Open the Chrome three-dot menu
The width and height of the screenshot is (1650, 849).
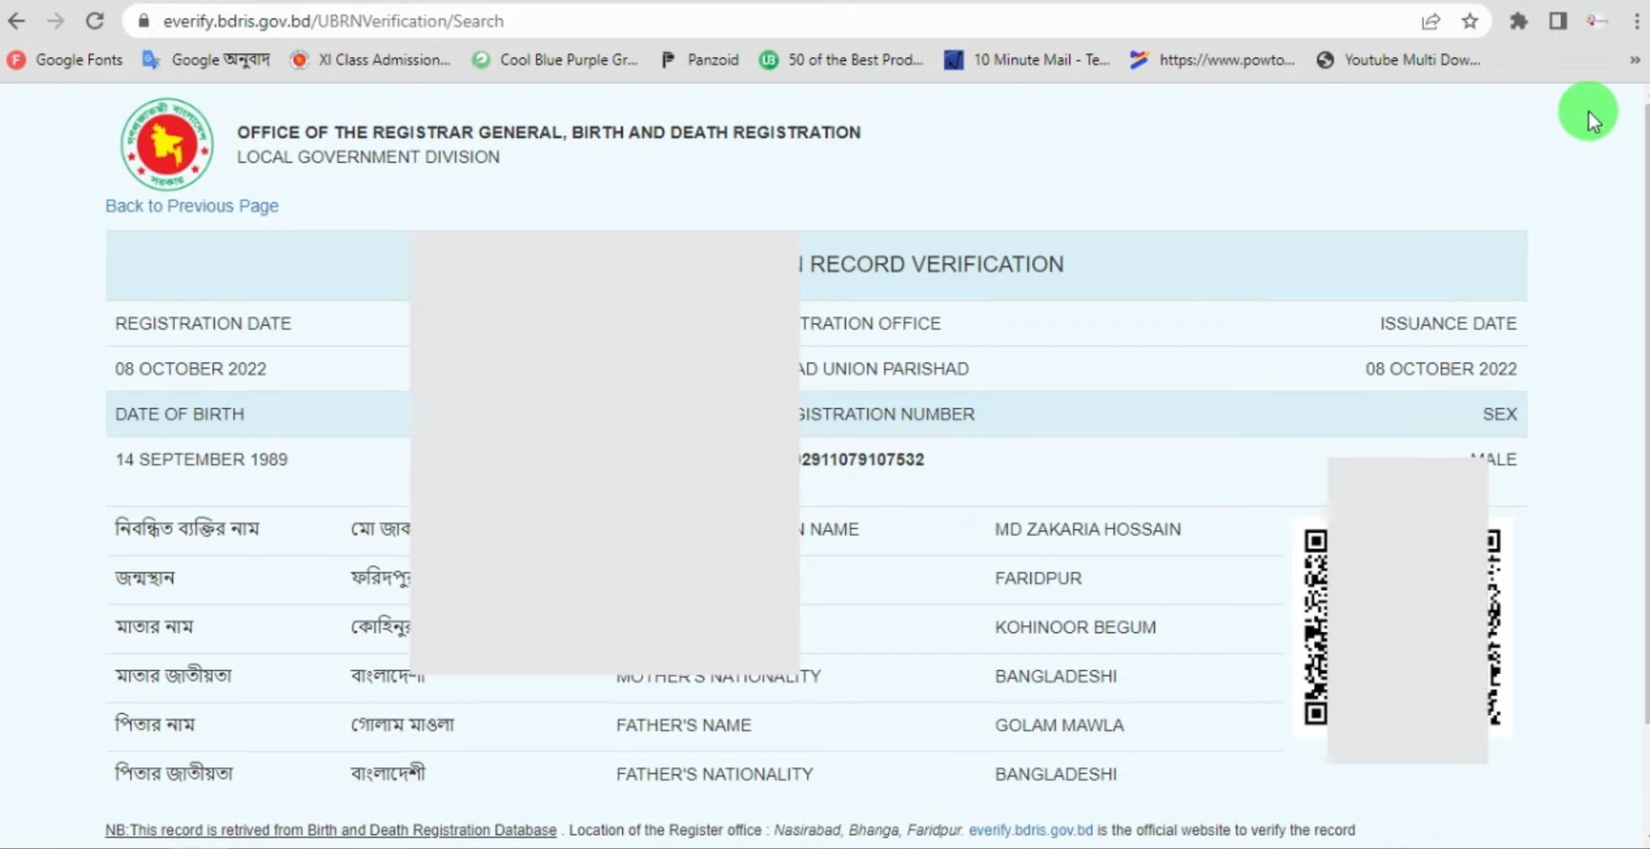1636,21
